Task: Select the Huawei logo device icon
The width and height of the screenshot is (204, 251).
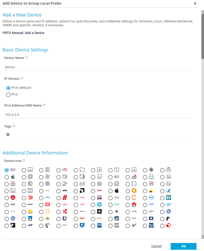Action: click(128, 205)
